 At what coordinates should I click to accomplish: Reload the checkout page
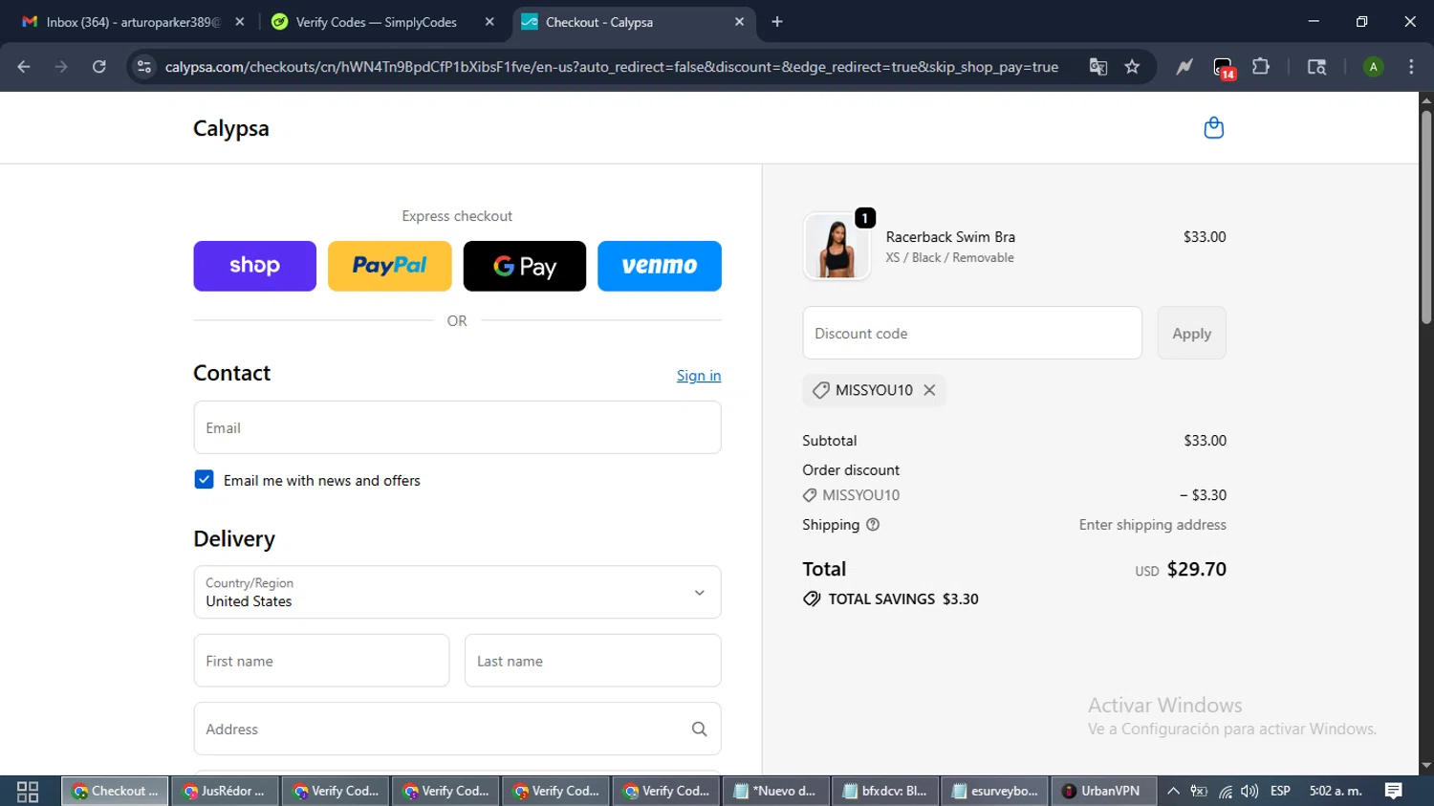point(98,67)
